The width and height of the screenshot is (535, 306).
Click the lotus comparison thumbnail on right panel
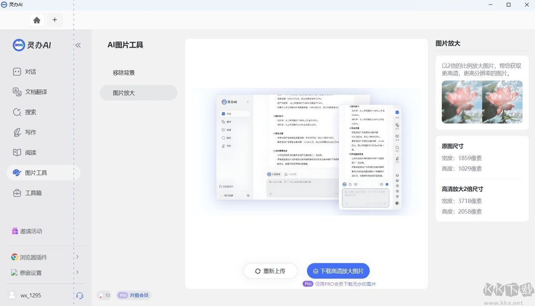(481, 102)
